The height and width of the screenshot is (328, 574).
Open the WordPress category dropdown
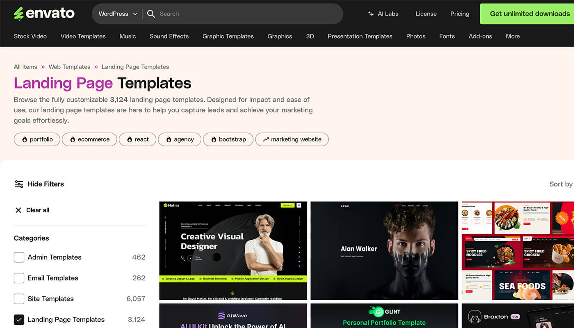[x=118, y=14]
